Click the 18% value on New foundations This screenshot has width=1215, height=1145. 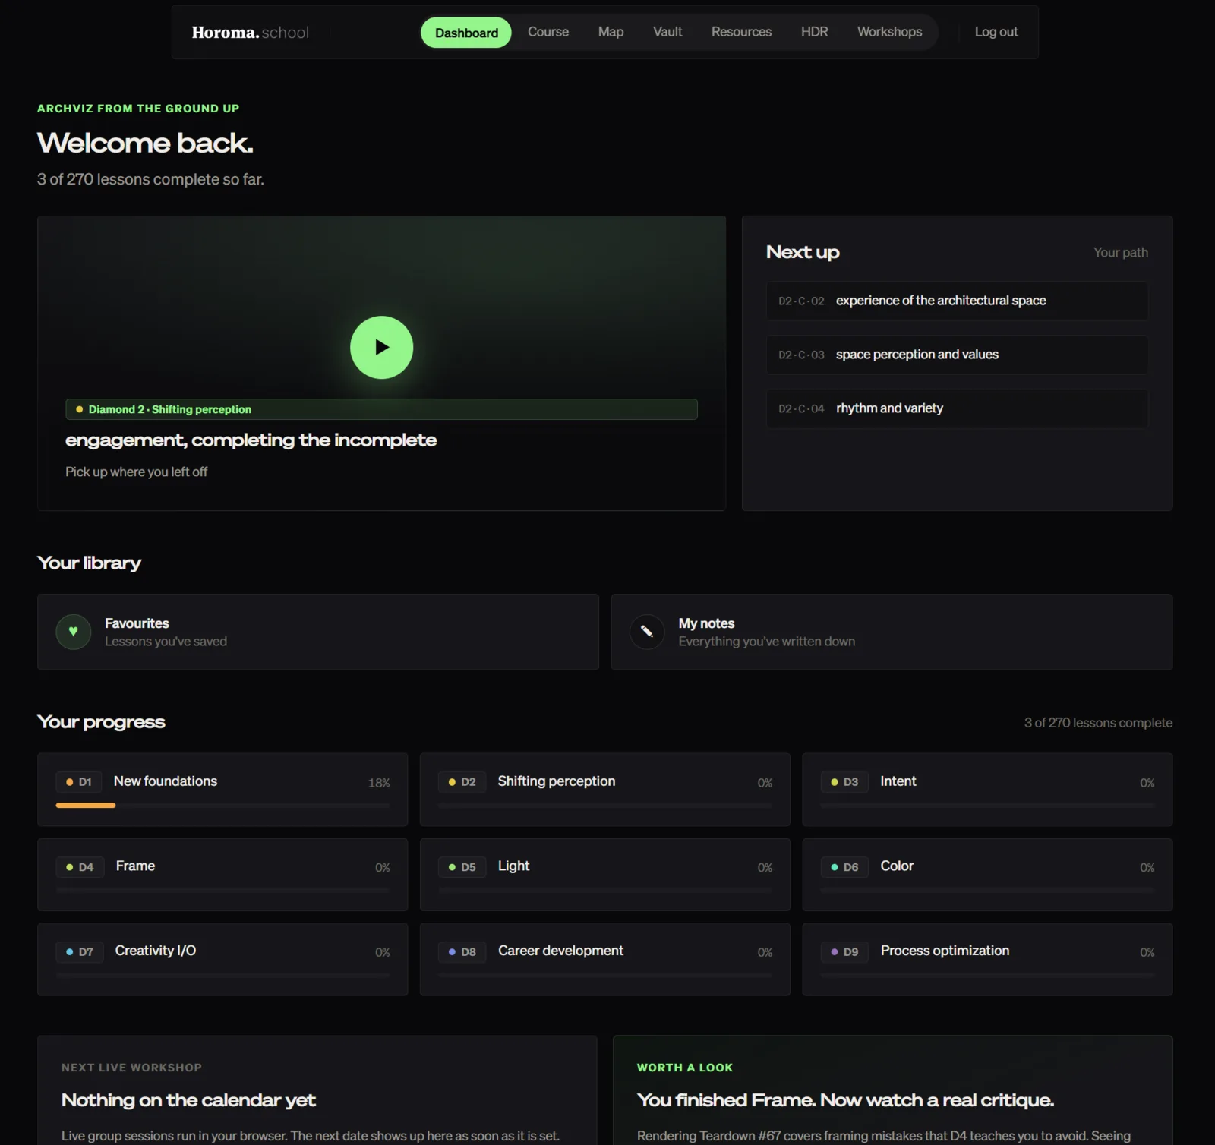coord(379,783)
